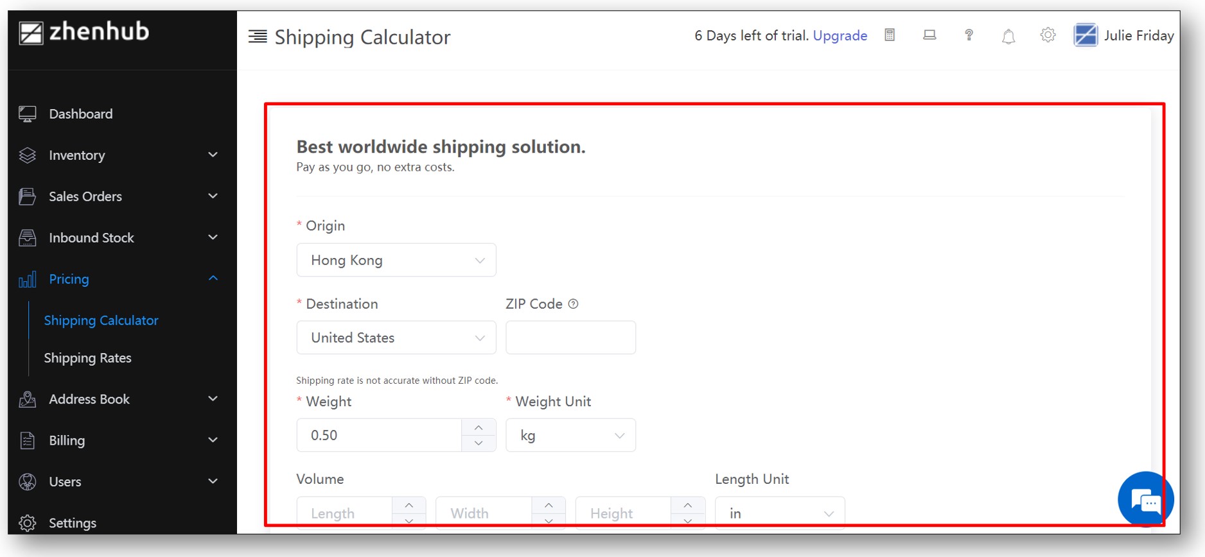Click the zhenhub logo
The height and width of the screenshot is (557, 1205).
pos(84,32)
